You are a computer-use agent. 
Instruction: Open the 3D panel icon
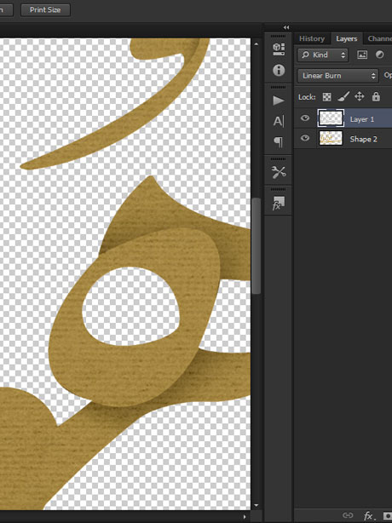tap(279, 49)
